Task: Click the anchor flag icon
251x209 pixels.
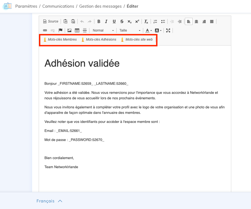Action: (x=61, y=30)
